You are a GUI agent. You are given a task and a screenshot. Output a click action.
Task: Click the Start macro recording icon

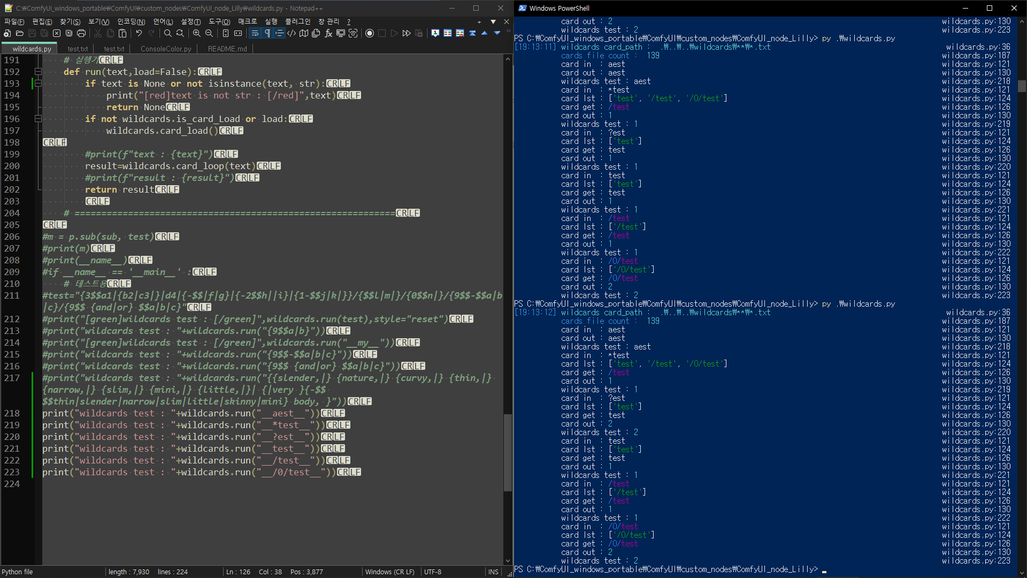370,33
